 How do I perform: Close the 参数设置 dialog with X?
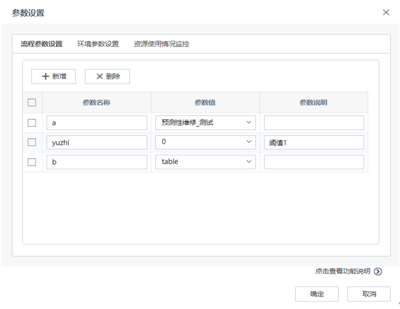(386, 13)
